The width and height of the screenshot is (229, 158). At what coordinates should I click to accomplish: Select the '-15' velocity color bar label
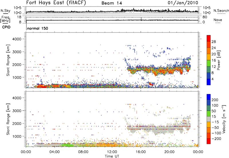tap(215, 122)
